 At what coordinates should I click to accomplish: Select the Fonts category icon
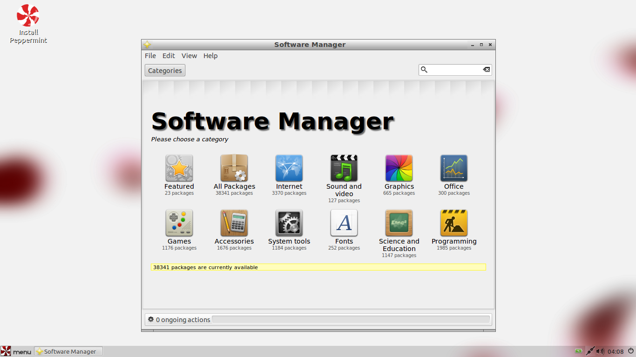point(344,223)
